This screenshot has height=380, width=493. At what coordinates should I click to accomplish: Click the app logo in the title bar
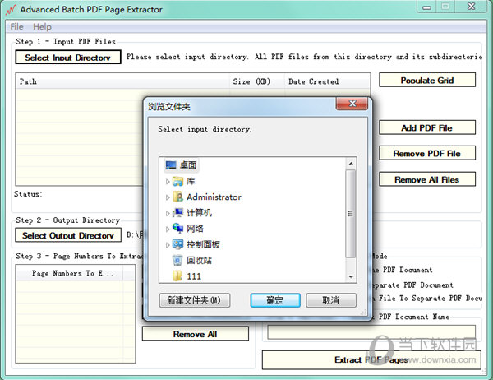coord(11,10)
